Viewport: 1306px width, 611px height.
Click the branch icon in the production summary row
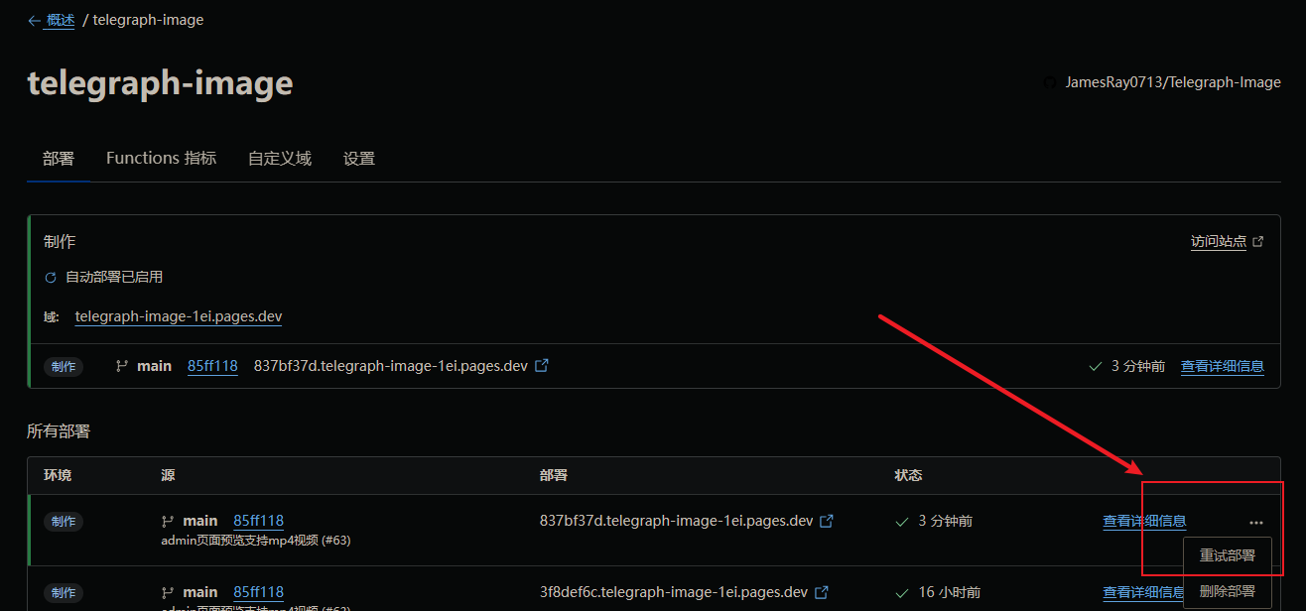click(x=122, y=366)
